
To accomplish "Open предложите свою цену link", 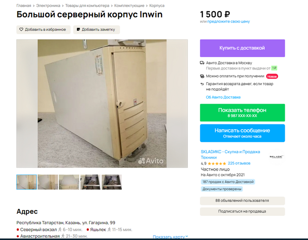I will pos(228,22).
